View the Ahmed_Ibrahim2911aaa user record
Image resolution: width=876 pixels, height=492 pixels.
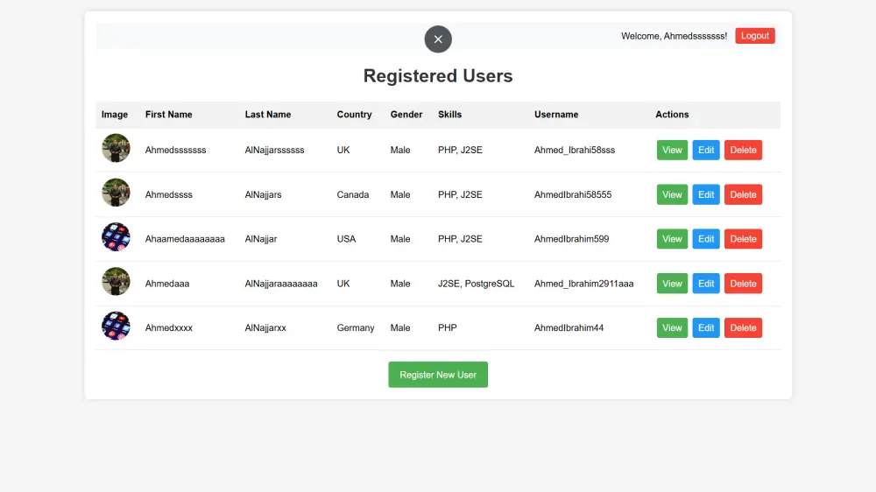672,284
